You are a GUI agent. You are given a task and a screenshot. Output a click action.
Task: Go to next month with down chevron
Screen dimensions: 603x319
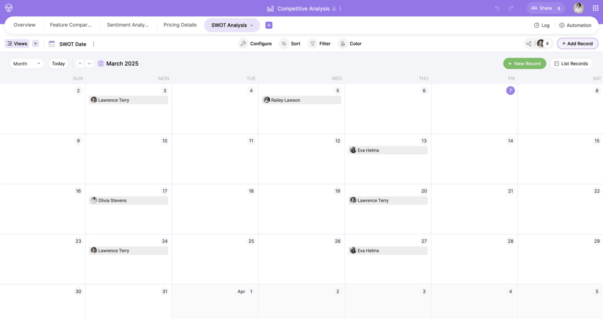click(89, 63)
